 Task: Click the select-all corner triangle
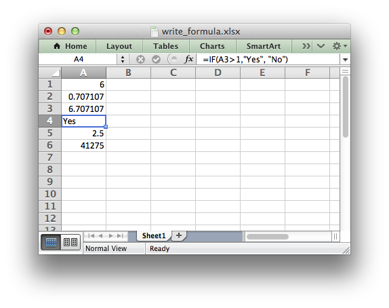50,73
